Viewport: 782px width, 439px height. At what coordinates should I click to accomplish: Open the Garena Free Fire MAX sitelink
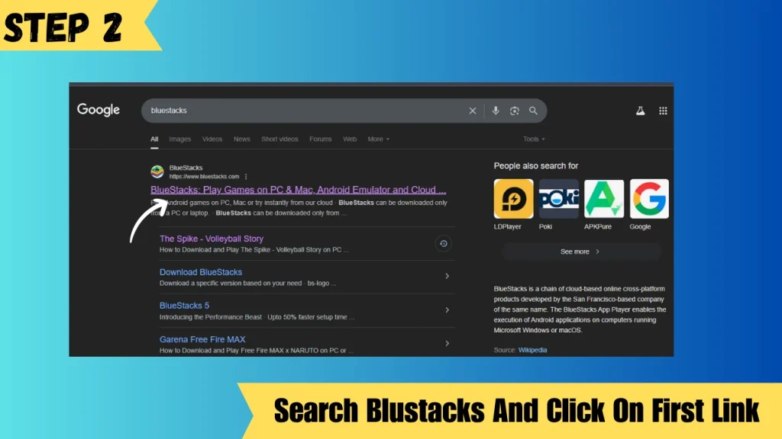tap(202, 339)
